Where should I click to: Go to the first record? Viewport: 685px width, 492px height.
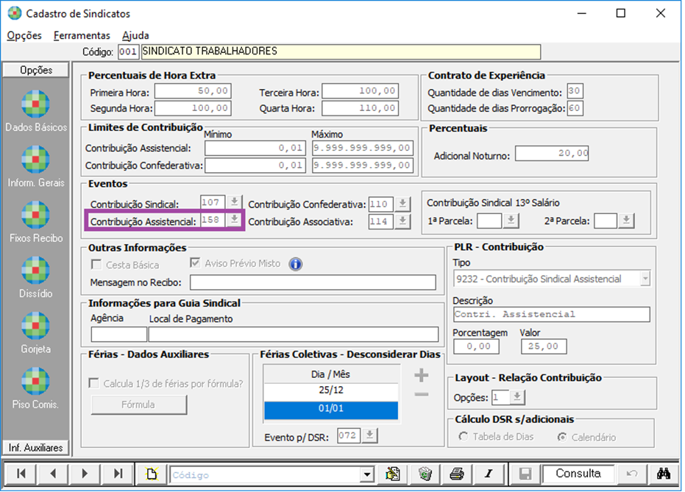point(21,474)
